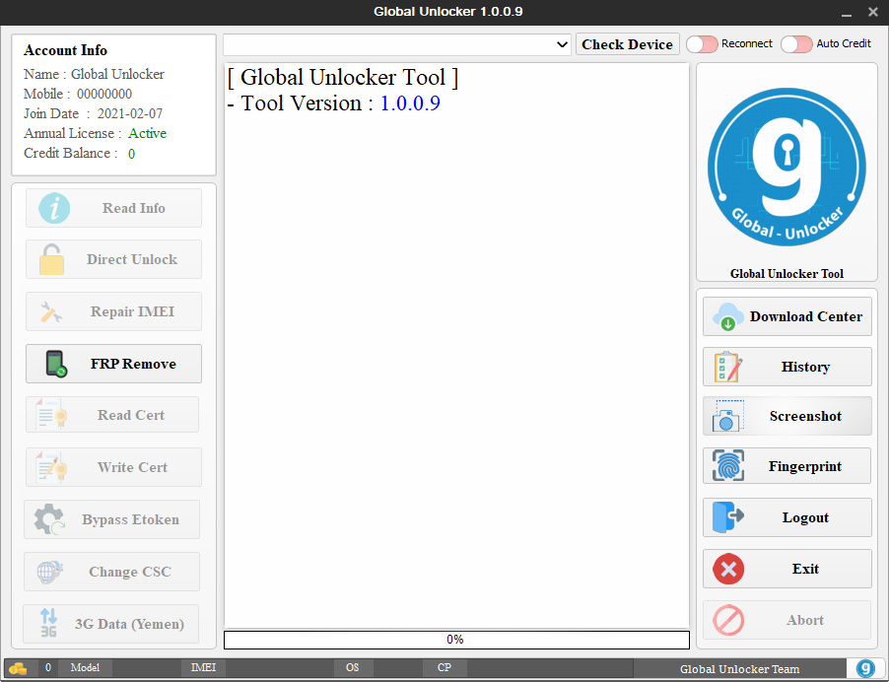
Task: Click the Global Unlocker Tool caption
Action: (x=786, y=274)
